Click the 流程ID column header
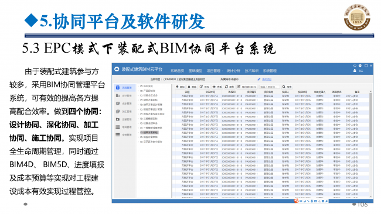Screen dimensions: 381x214 [x=232, y=92]
